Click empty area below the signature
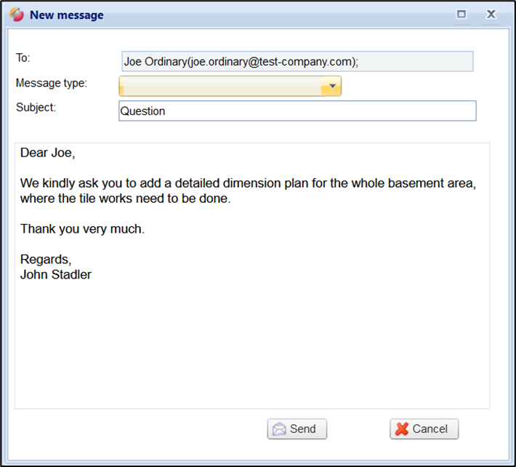Viewport: 516px width, 467px height. (x=251, y=342)
